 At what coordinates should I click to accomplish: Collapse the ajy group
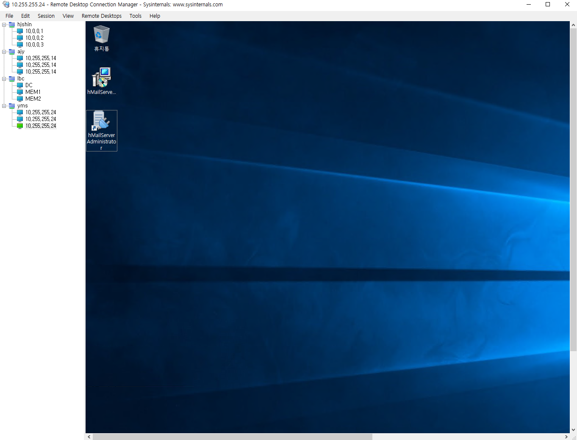pos(4,52)
